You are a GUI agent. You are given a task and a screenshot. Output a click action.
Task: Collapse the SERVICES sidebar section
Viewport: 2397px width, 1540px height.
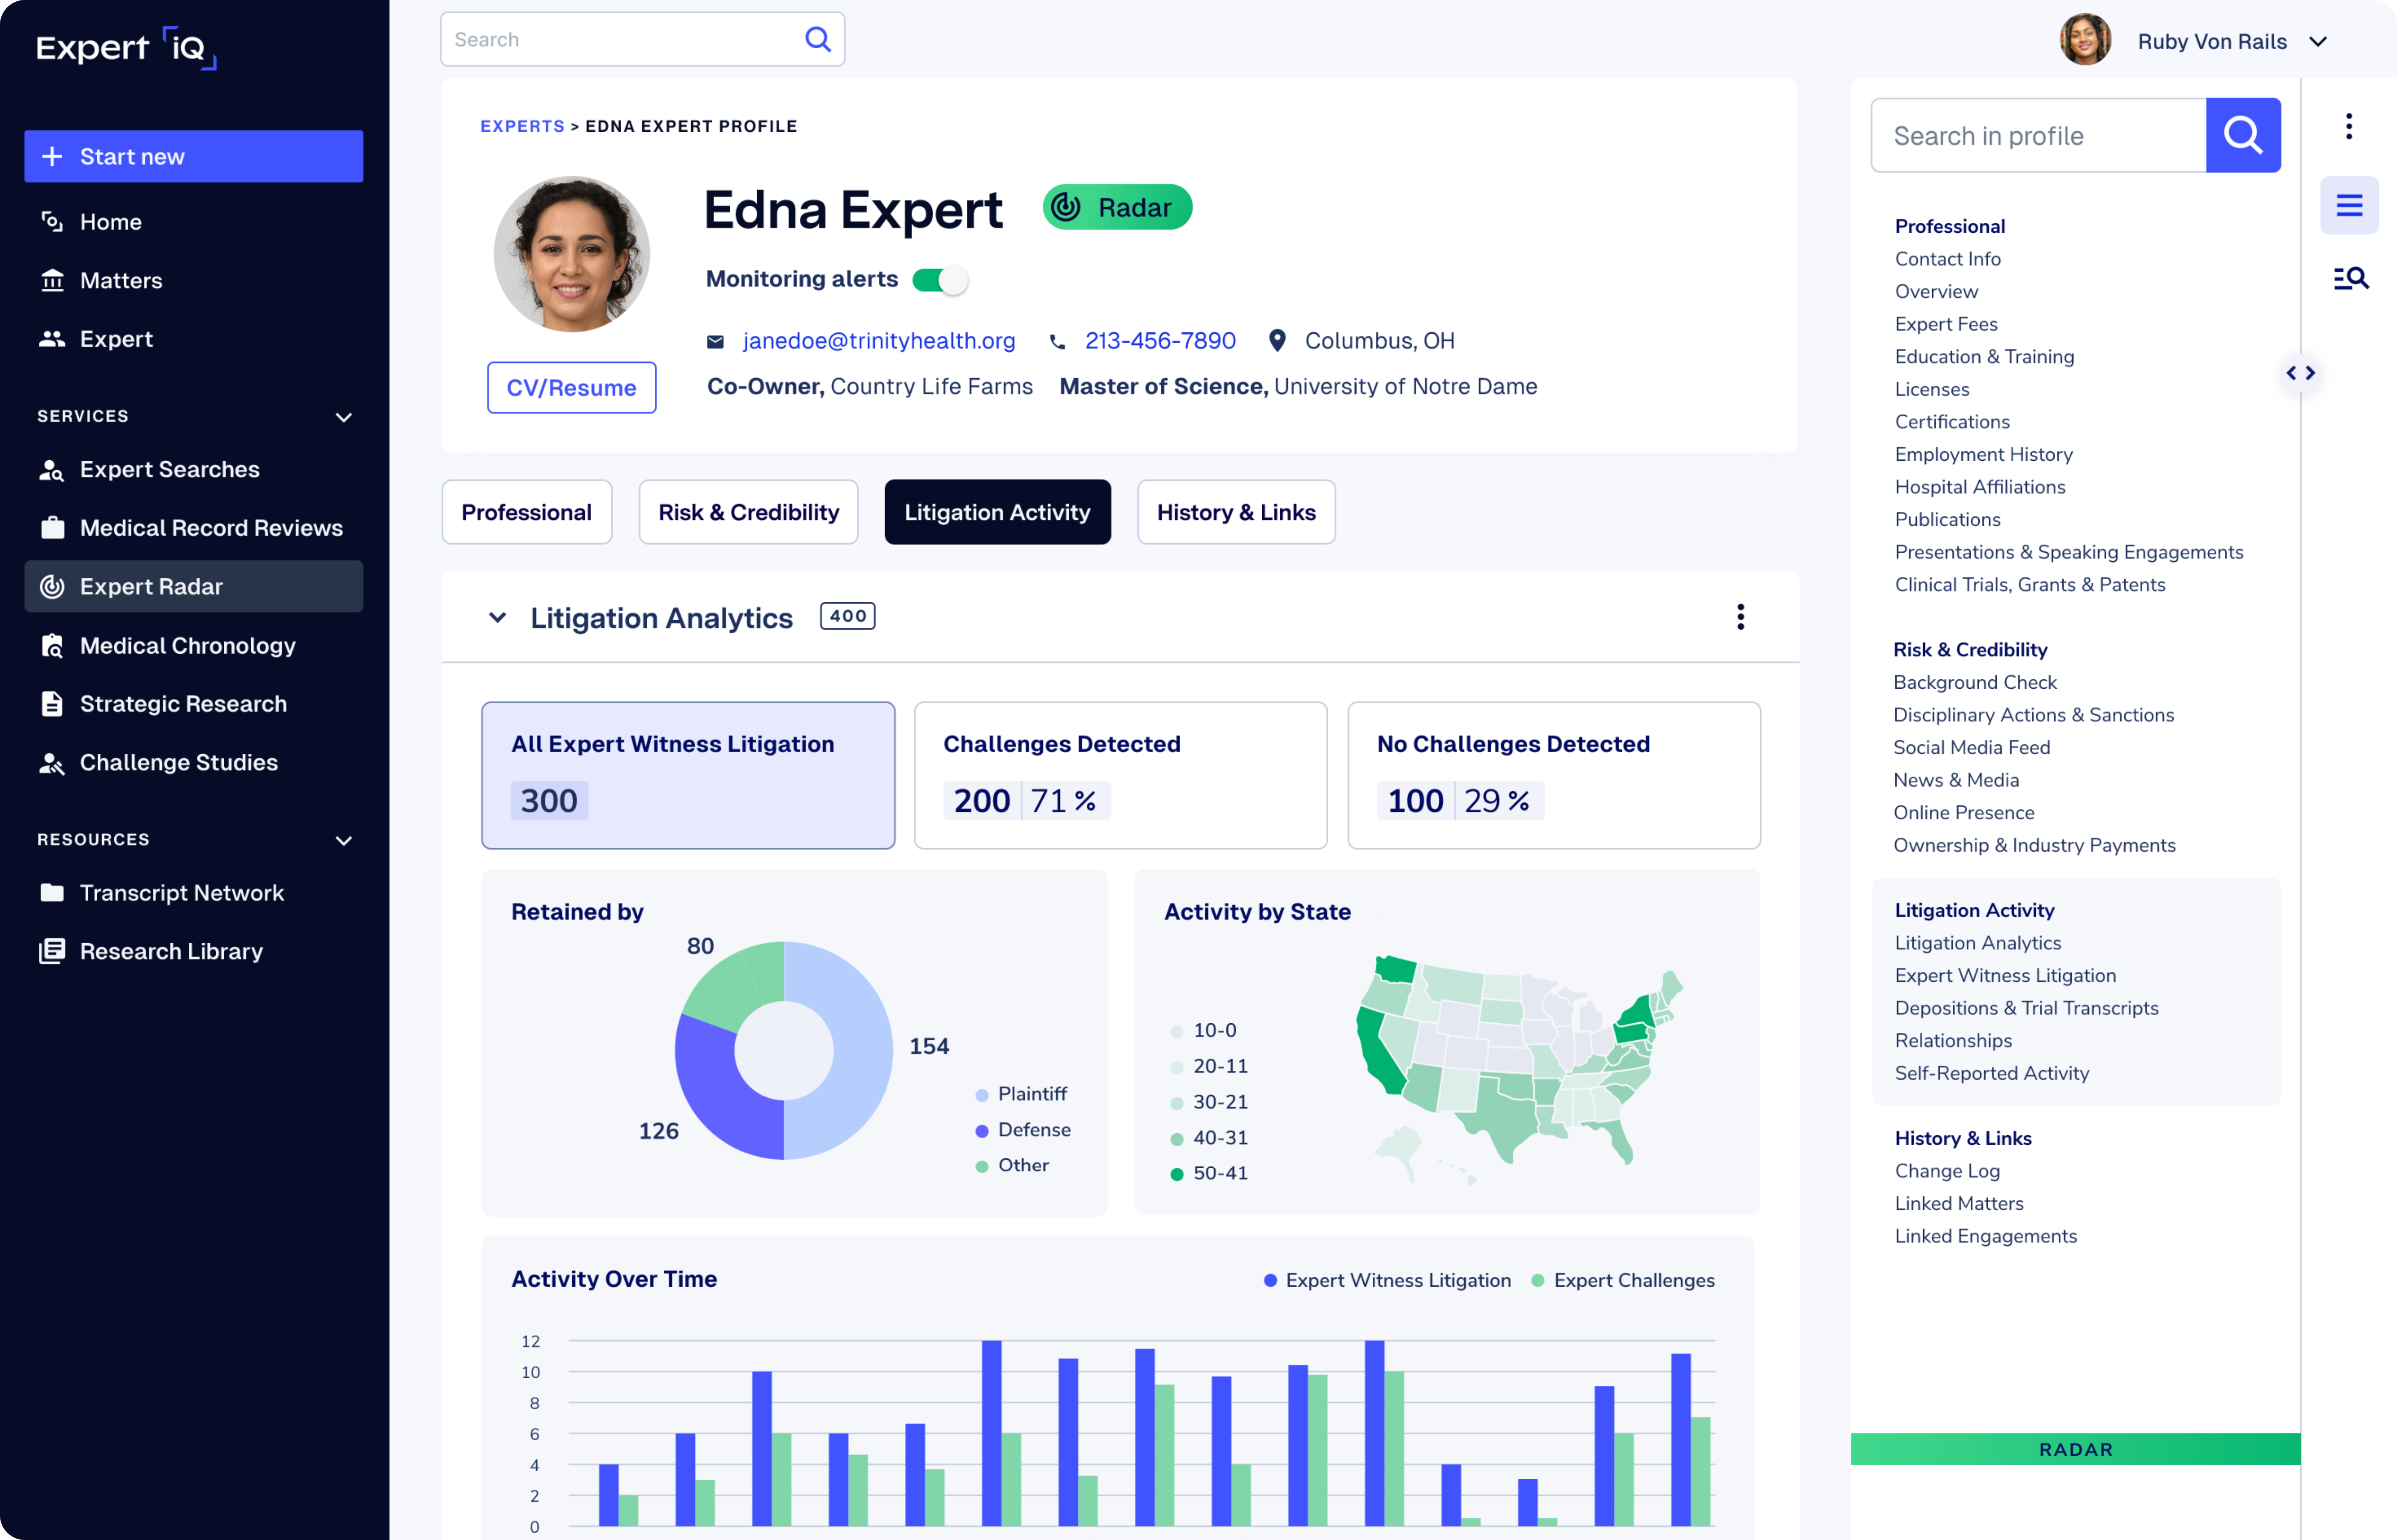click(343, 417)
